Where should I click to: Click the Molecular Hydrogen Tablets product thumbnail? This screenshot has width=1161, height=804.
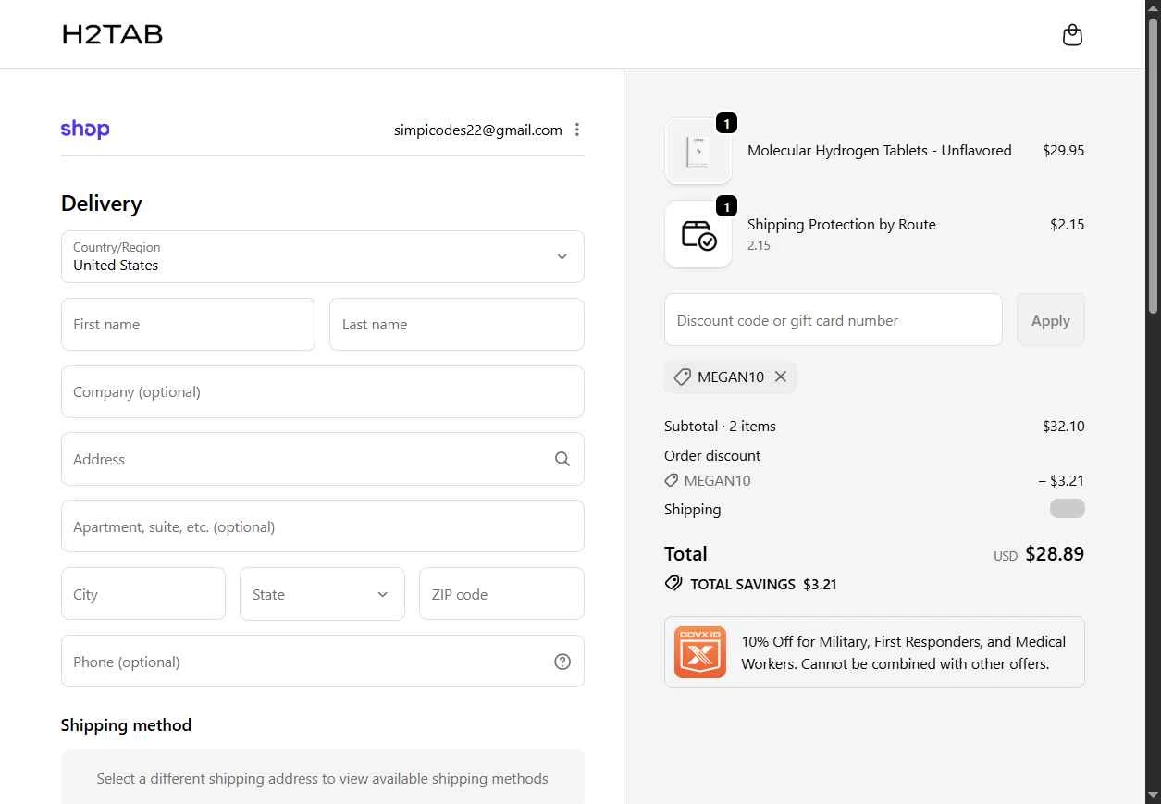698,151
